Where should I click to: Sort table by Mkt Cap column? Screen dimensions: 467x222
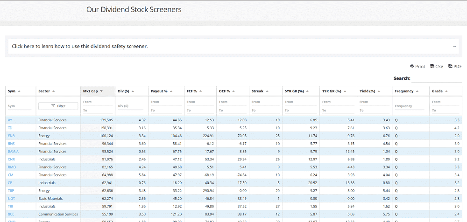click(x=92, y=91)
